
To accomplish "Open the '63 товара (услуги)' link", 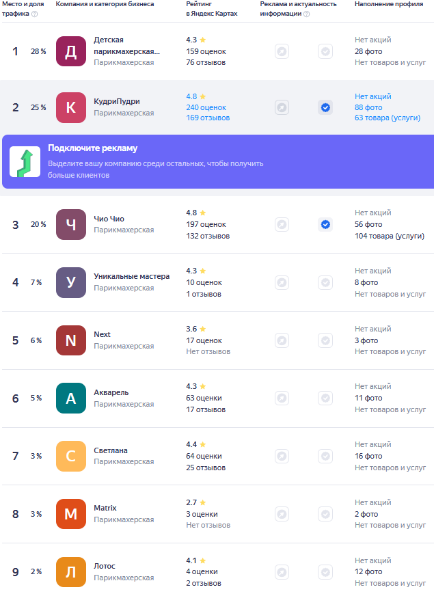I will (x=388, y=118).
